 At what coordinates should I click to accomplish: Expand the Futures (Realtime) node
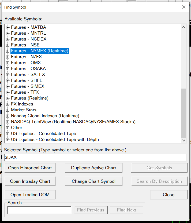point(8,98)
